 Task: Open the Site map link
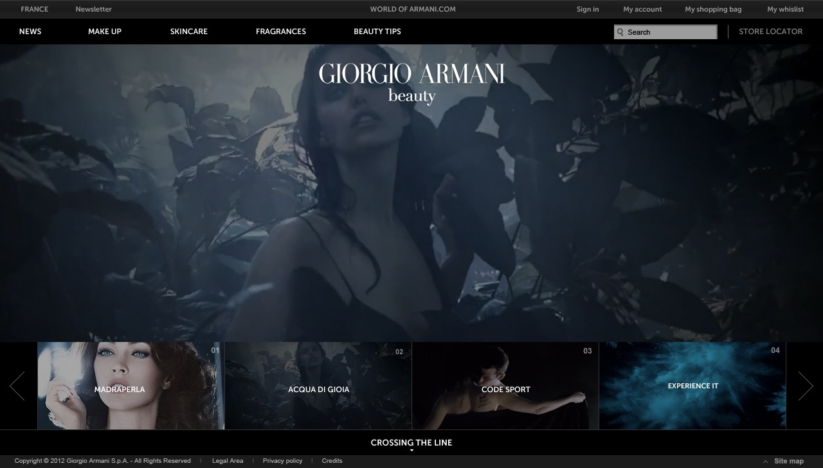click(789, 461)
